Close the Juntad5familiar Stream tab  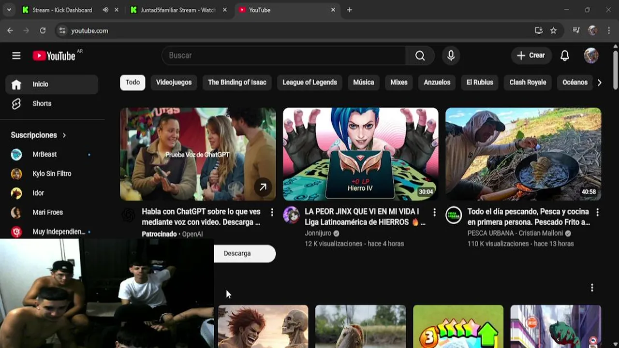pyautogui.click(x=224, y=10)
